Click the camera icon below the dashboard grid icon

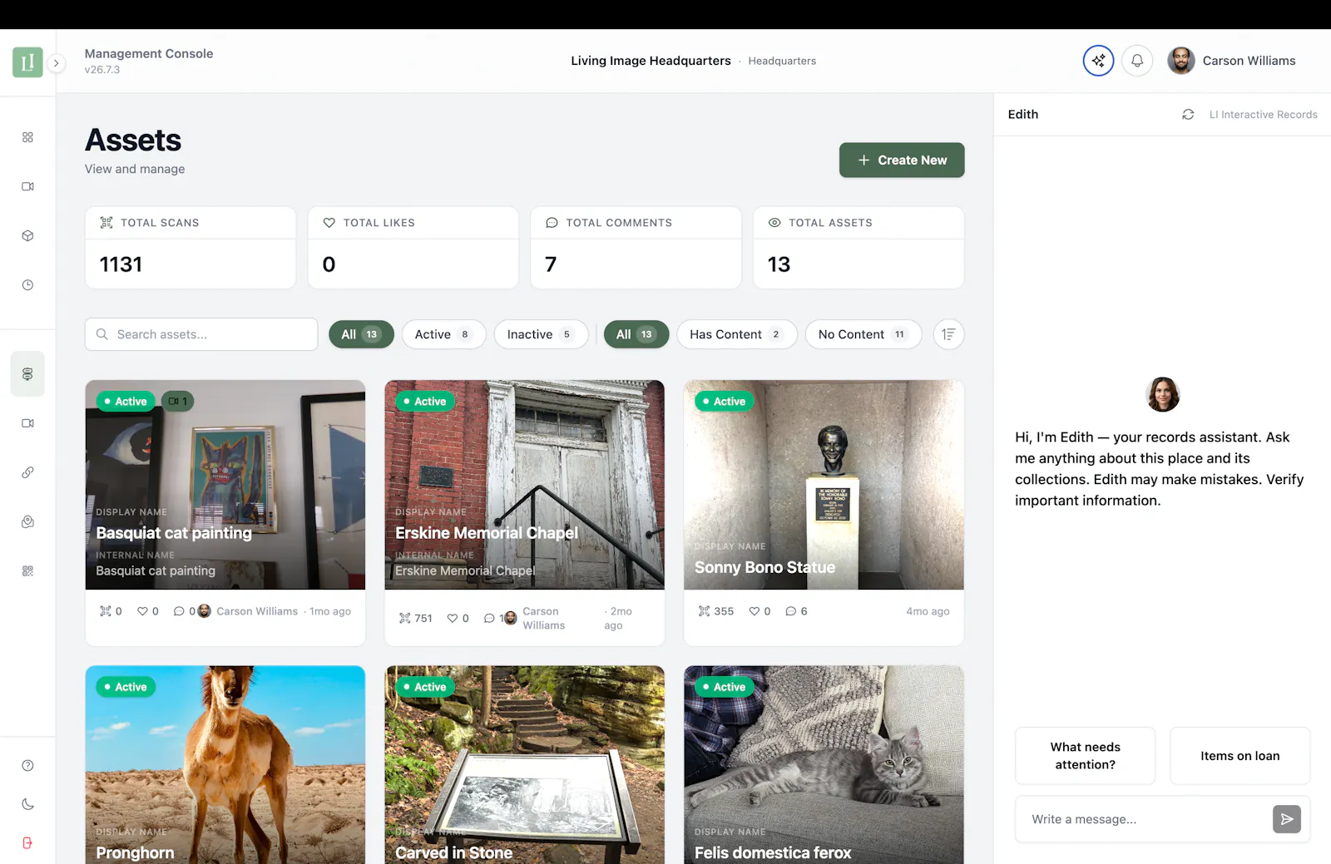pos(27,186)
